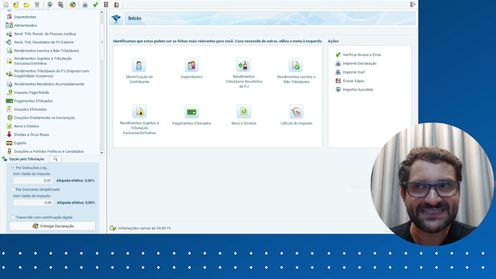Viewport: 496px width, 279px height.
Task: Click the magnifier button beside Opção pela Tributação
Action: [55, 159]
